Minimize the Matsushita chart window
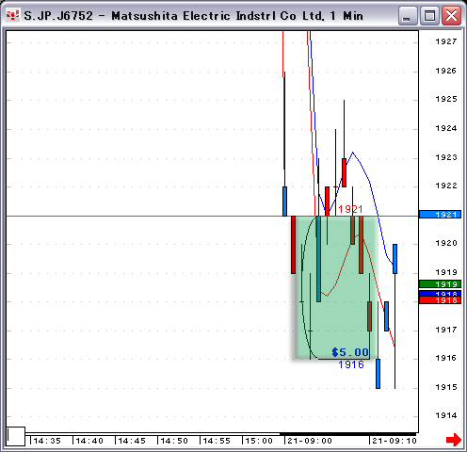This screenshot has height=452, width=467. pos(408,15)
